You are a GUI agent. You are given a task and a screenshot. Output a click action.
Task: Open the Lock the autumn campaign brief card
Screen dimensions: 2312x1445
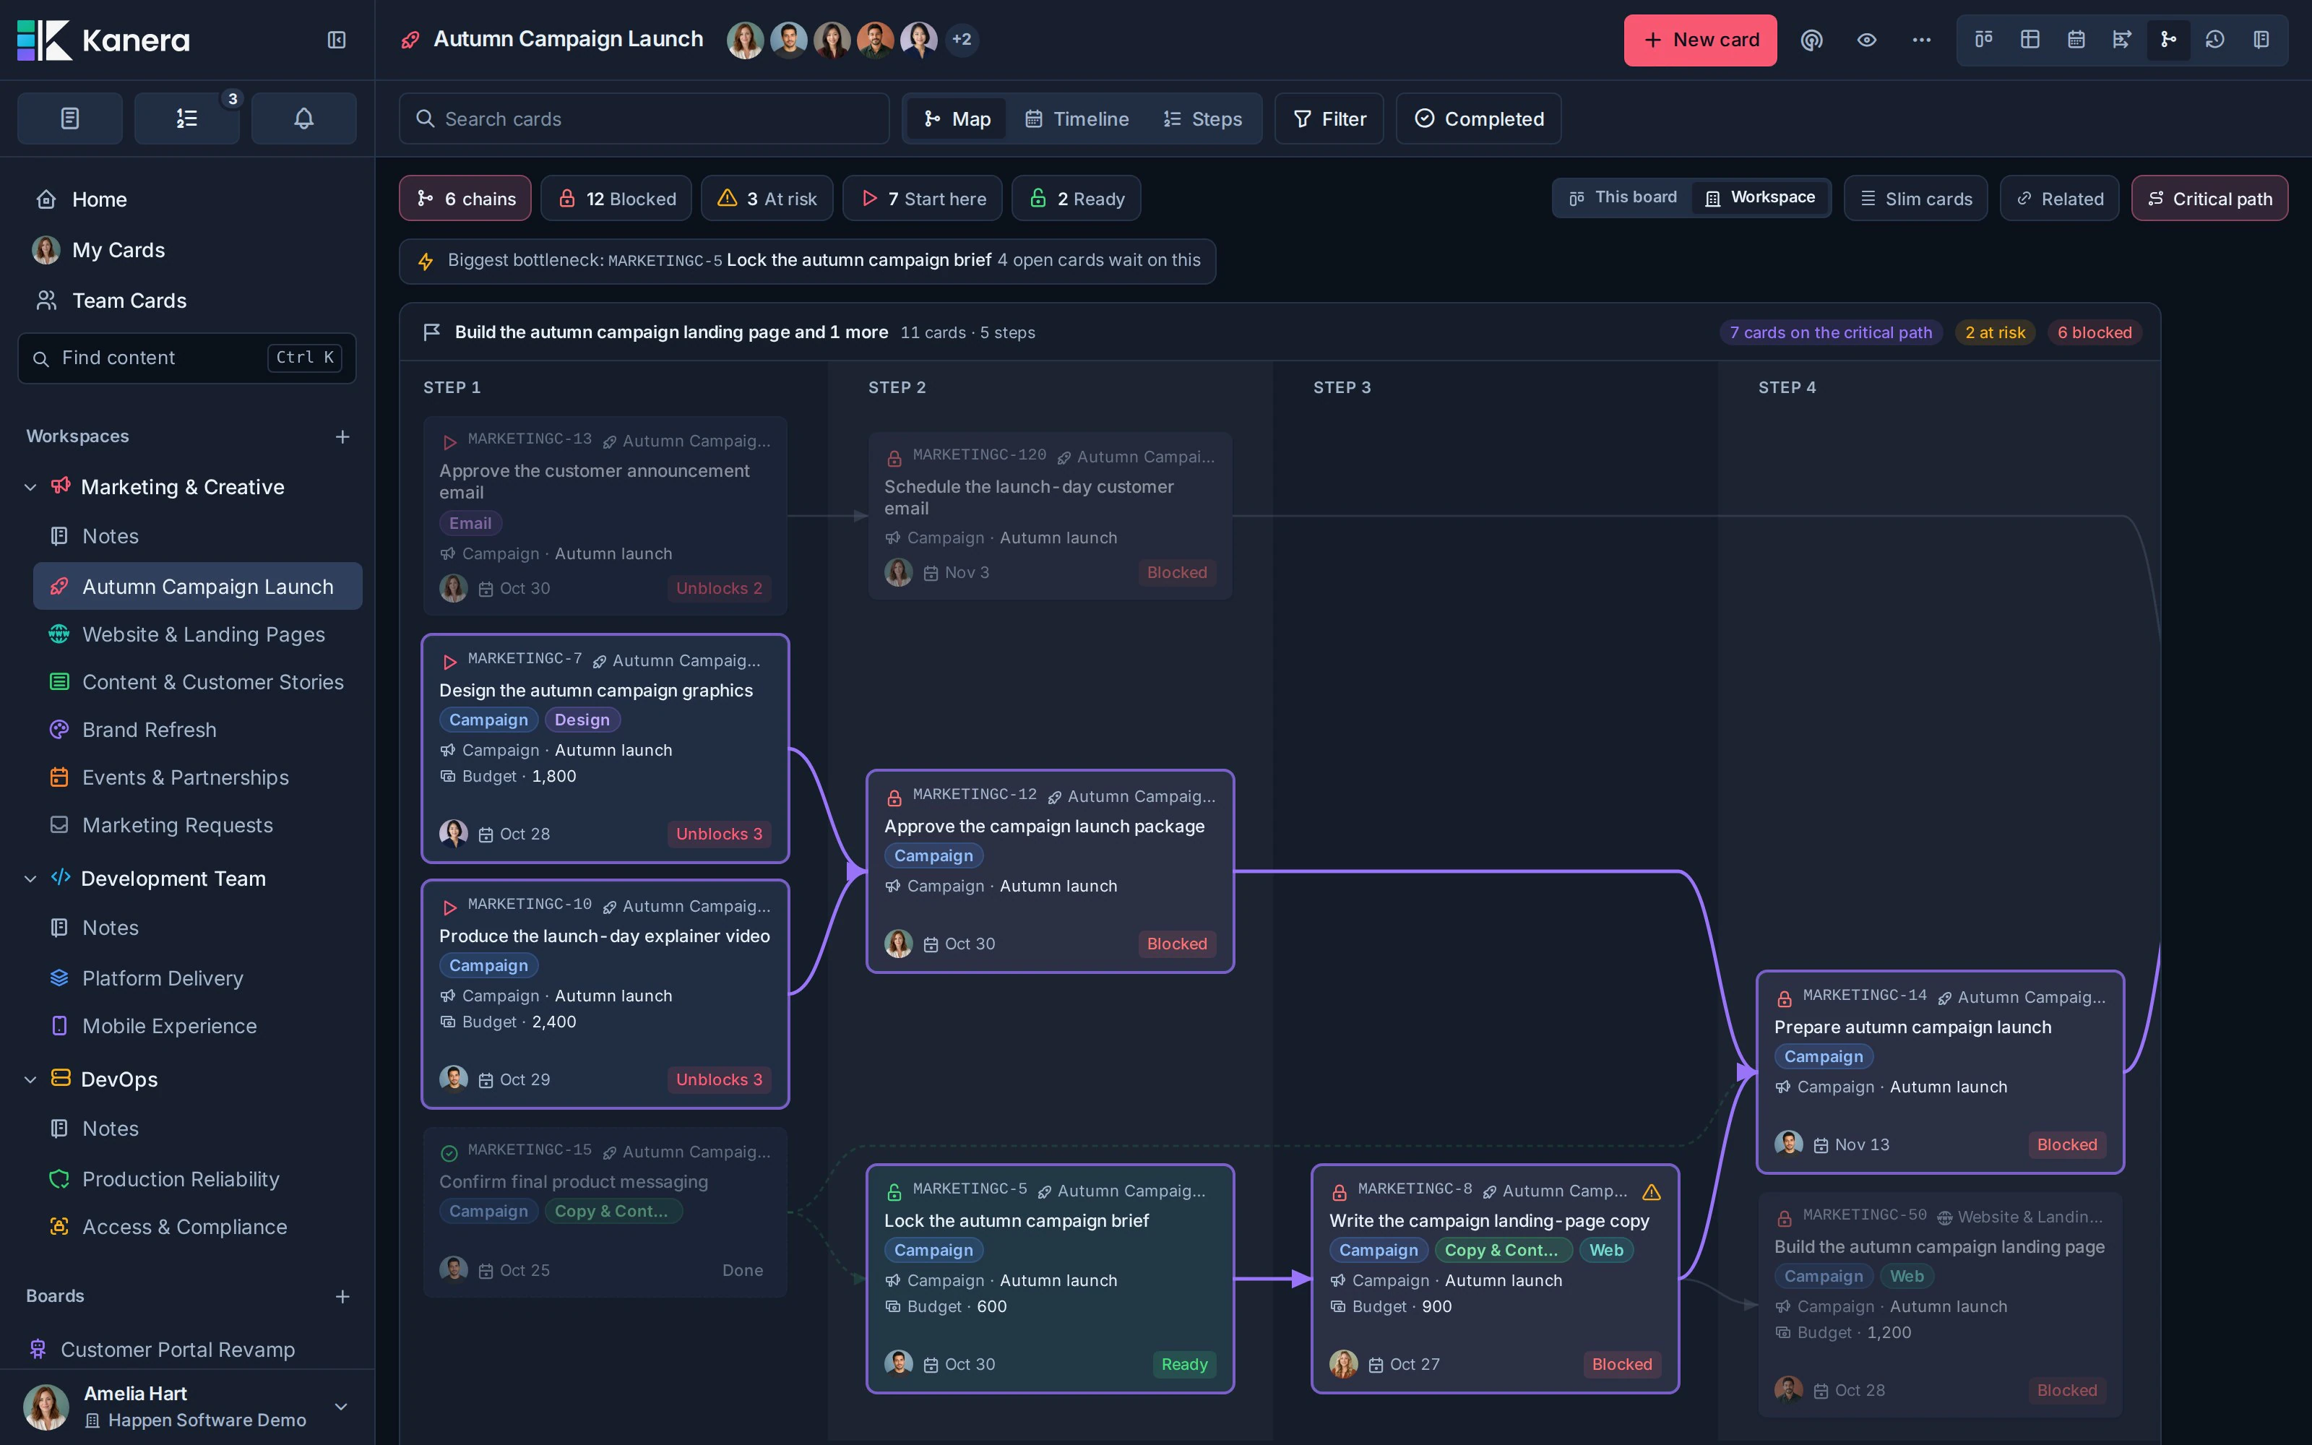point(1050,1278)
